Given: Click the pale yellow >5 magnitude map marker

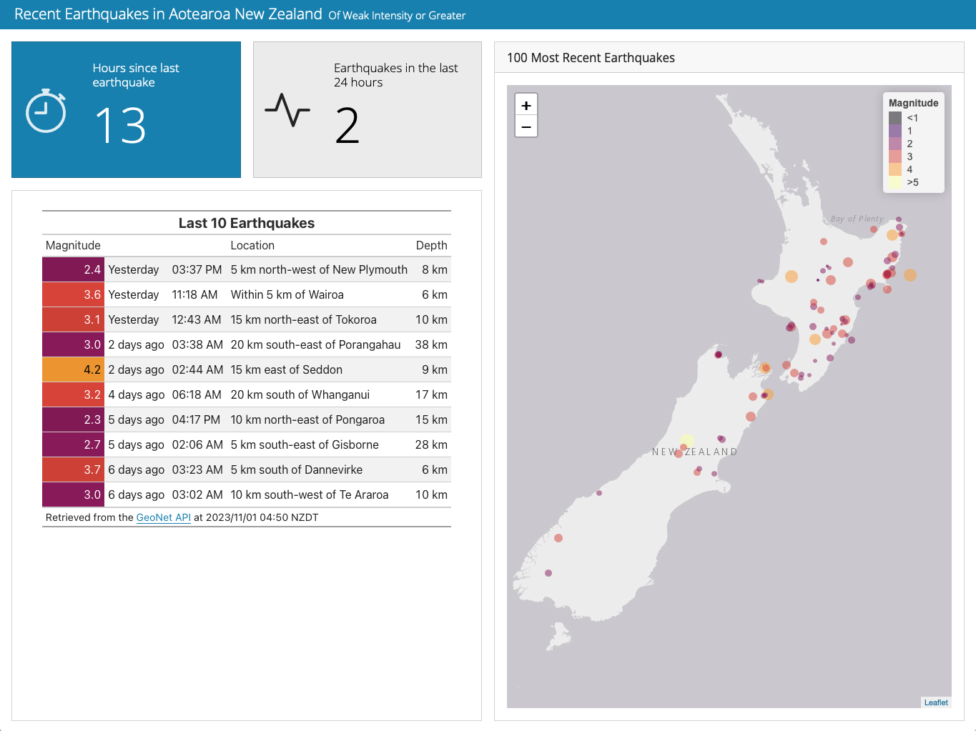Looking at the screenshot, I should tap(687, 440).
